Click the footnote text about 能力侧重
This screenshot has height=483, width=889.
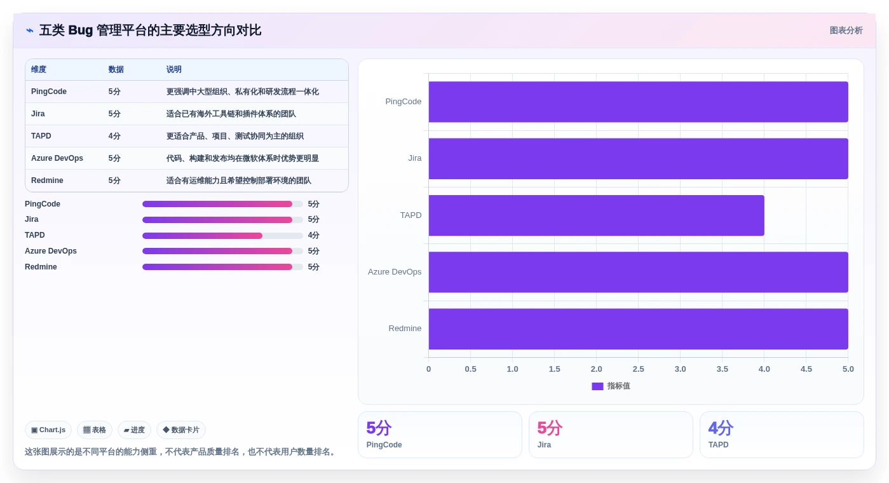point(181,452)
